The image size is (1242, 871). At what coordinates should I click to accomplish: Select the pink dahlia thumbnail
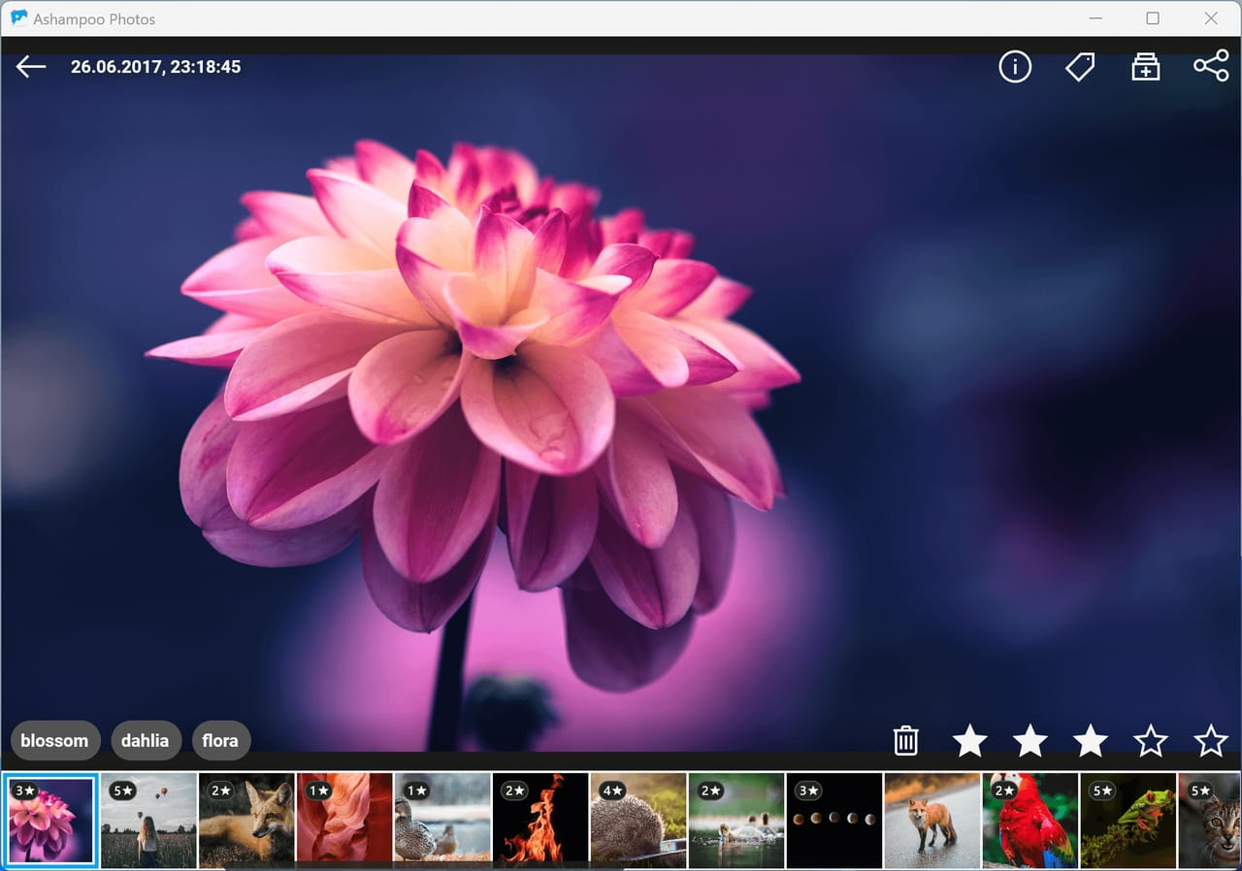coord(50,820)
